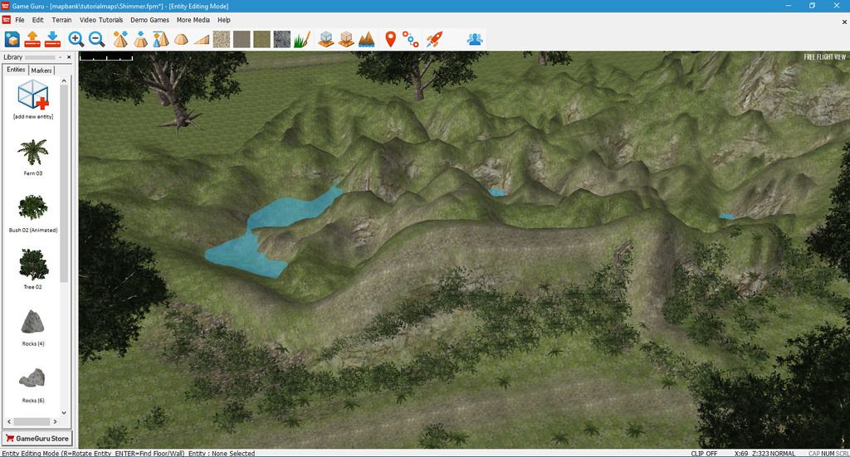Viewport: 850px width, 457px height.
Task: Open the More Media menu
Action: [193, 20]
